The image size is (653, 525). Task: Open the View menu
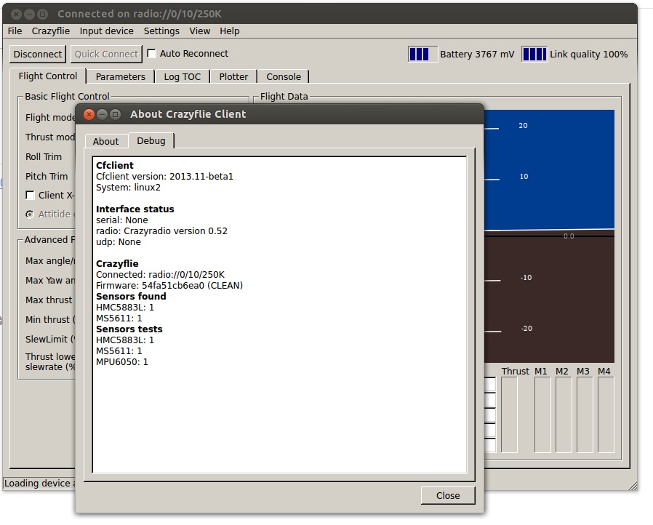[200, 31]
